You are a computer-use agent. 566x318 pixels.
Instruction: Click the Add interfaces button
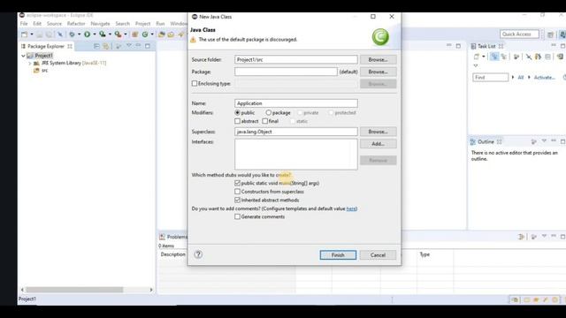[x=378, y=143]
